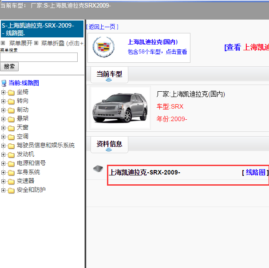Click the 制动 folder icon
This screenshot has height=268, width=269.
pos(11,110)
